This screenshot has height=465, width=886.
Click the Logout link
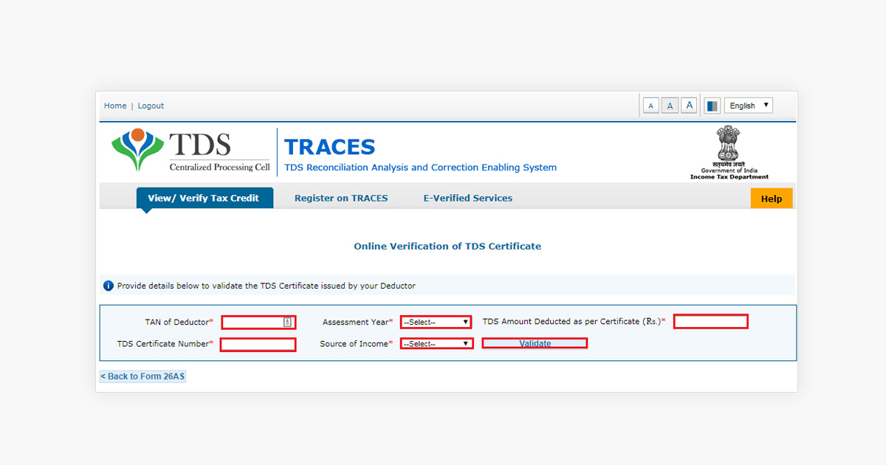pyautogui.click(x=151, y=106)
